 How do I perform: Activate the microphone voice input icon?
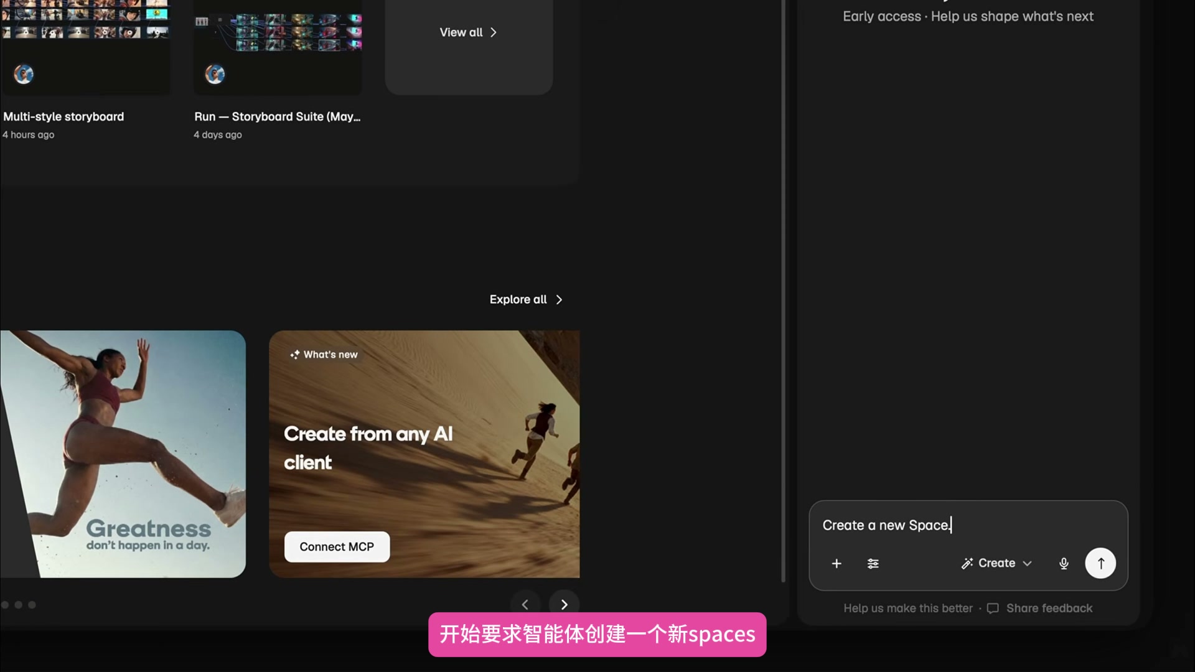1064,563
